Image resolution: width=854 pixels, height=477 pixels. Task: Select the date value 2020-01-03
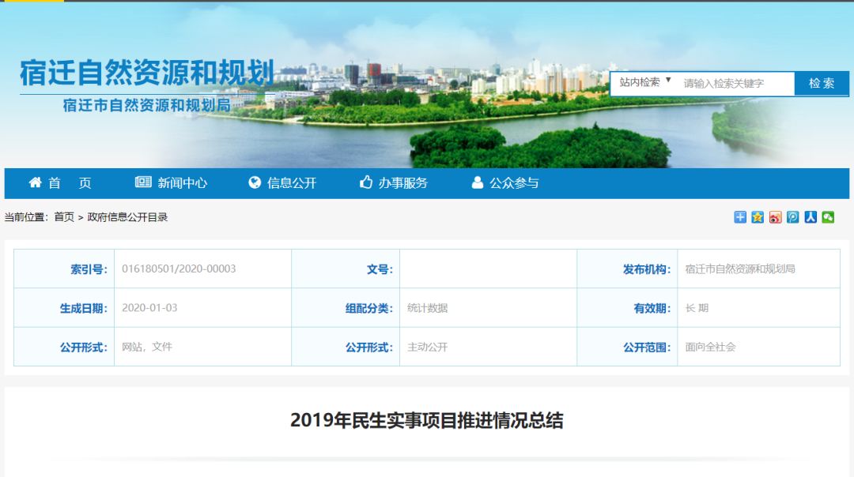click(149, 308)
